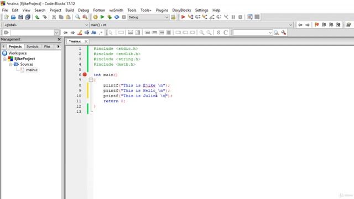
Task: Click the Copy icon
Action: (61, 17)
